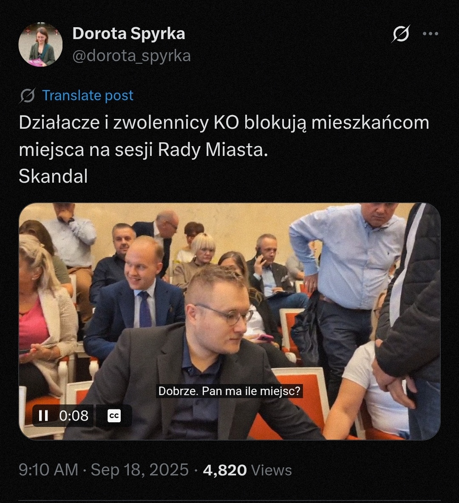Screen dimensions: 459x503
Task: Click the Grok icon beside Translate post
Action: pyautogui.click(x=28, y=96)
